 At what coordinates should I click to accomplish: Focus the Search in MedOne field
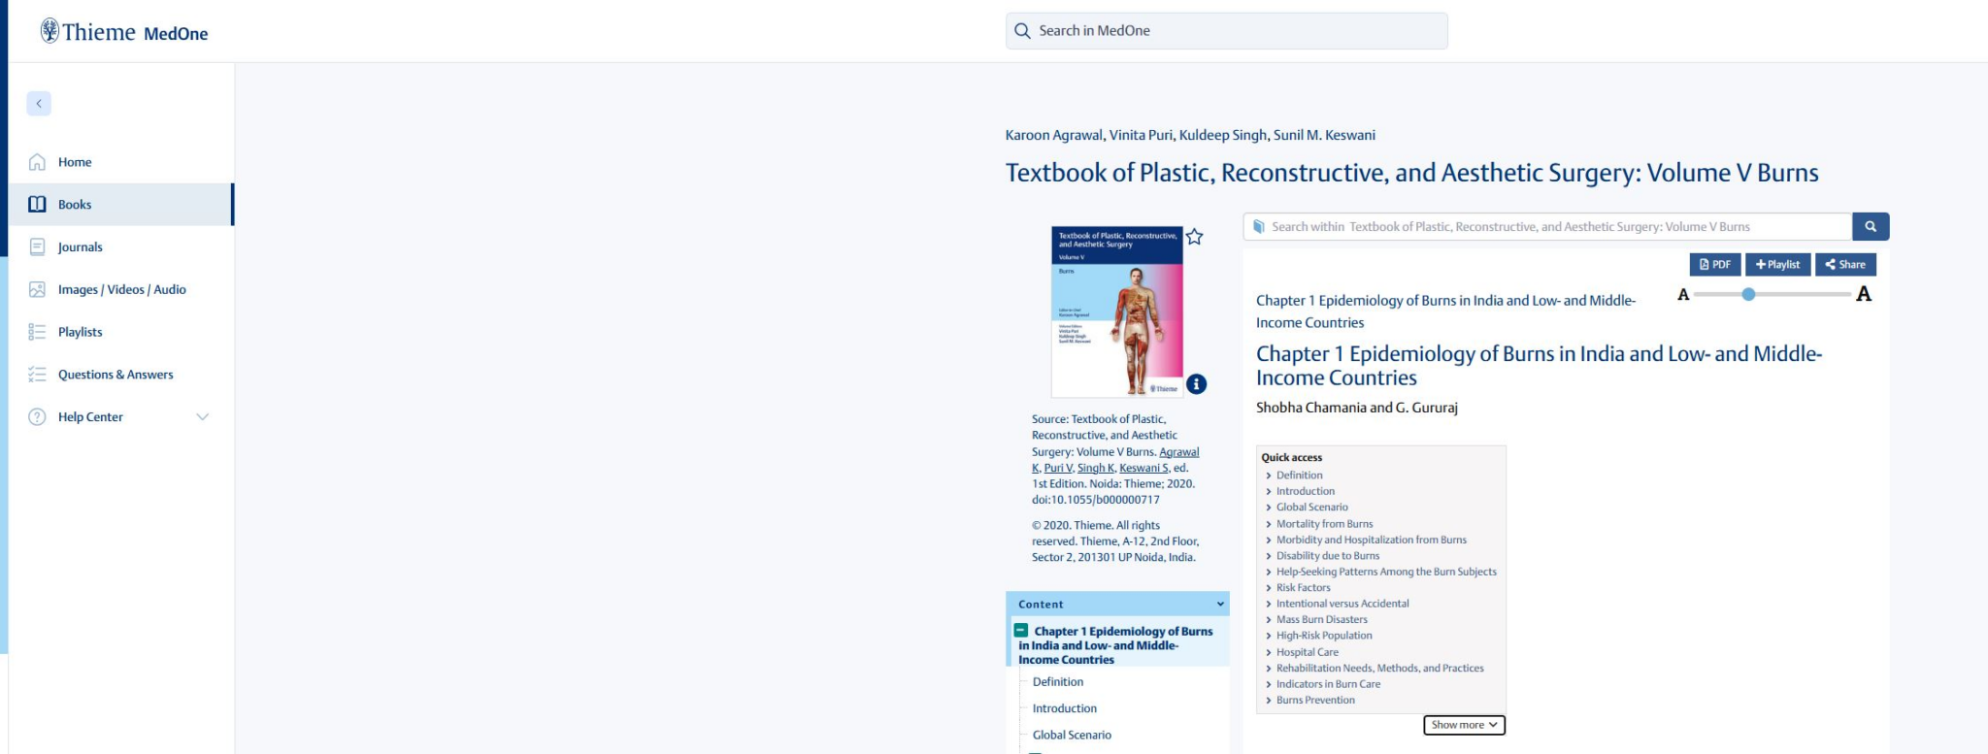tap(1226, 31)
